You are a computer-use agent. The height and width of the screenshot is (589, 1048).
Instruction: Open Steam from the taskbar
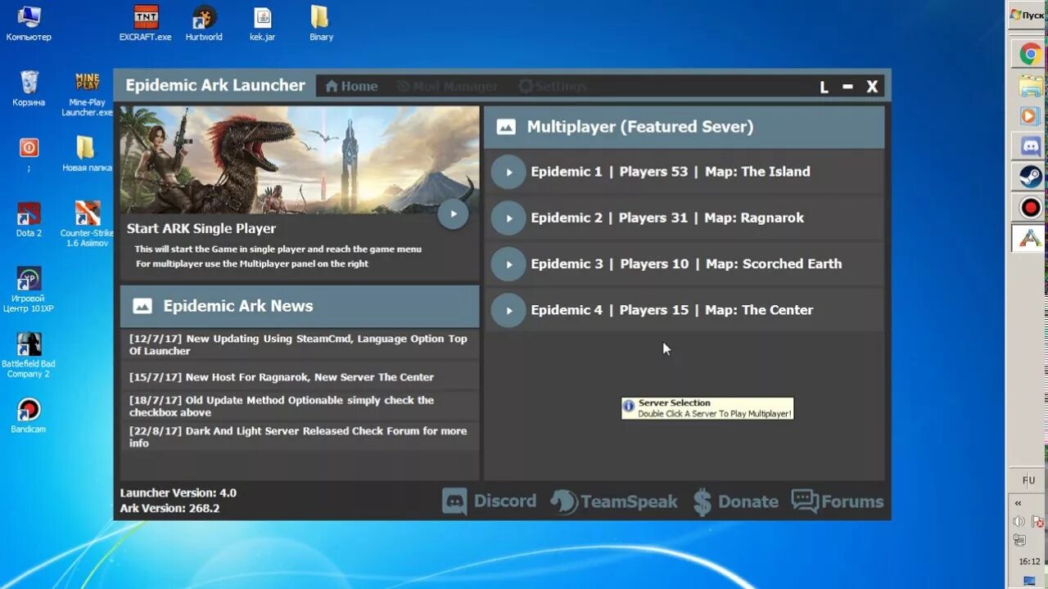pyautogui.click(x=1030, y=177)
